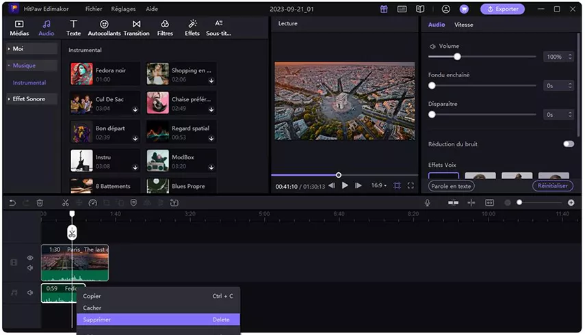Start voice recording with microphone icon
Viewport: 585px width, 335px height.
(x=427, y=203)
